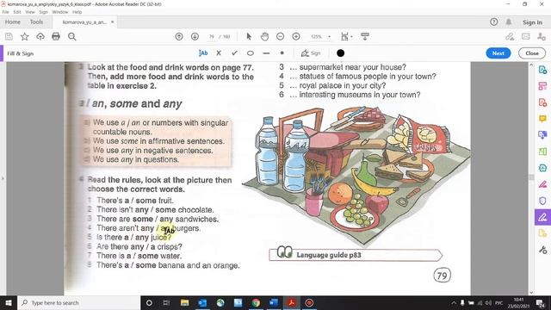551x310 pixels.
Task: Print the document
Action: pos(56,36)
